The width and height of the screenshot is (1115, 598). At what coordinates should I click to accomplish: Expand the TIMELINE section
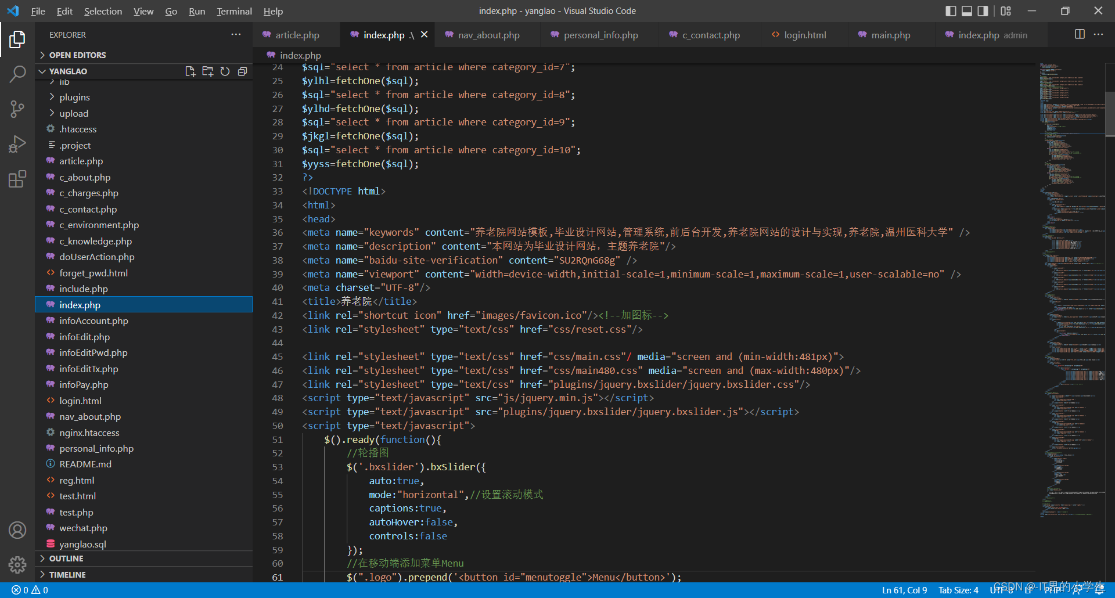point(143,575)
